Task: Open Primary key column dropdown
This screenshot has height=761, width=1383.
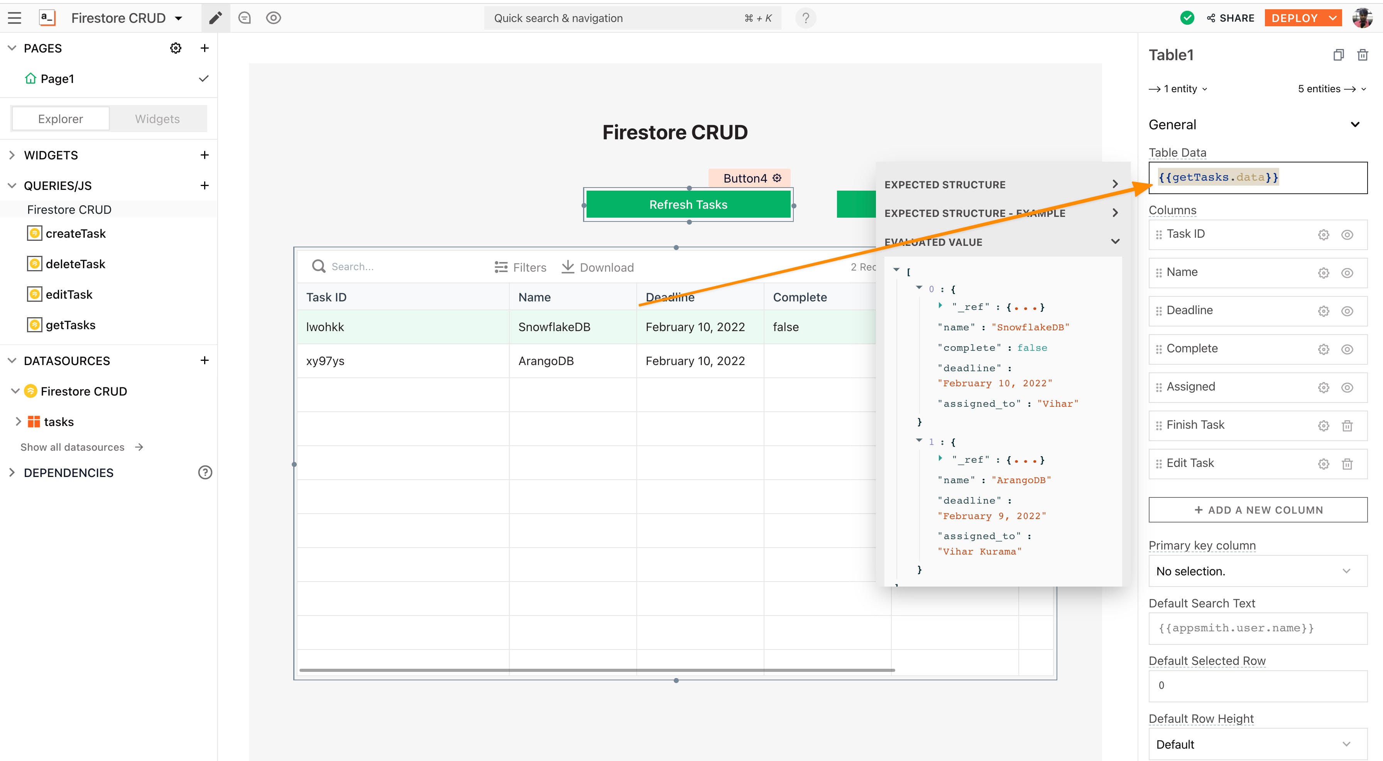Action: (1257, 571)
